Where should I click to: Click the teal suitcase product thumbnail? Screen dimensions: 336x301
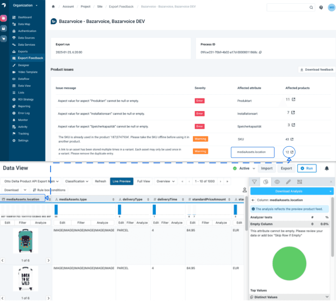25,241
